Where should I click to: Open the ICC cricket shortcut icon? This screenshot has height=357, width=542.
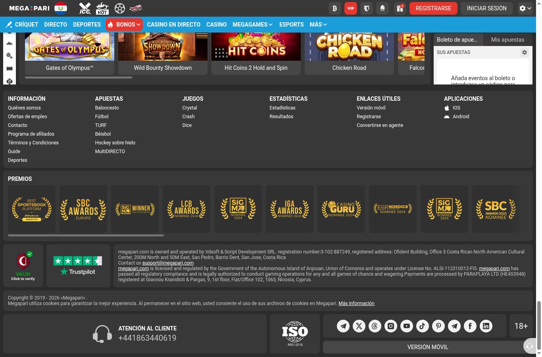(85, 8)
